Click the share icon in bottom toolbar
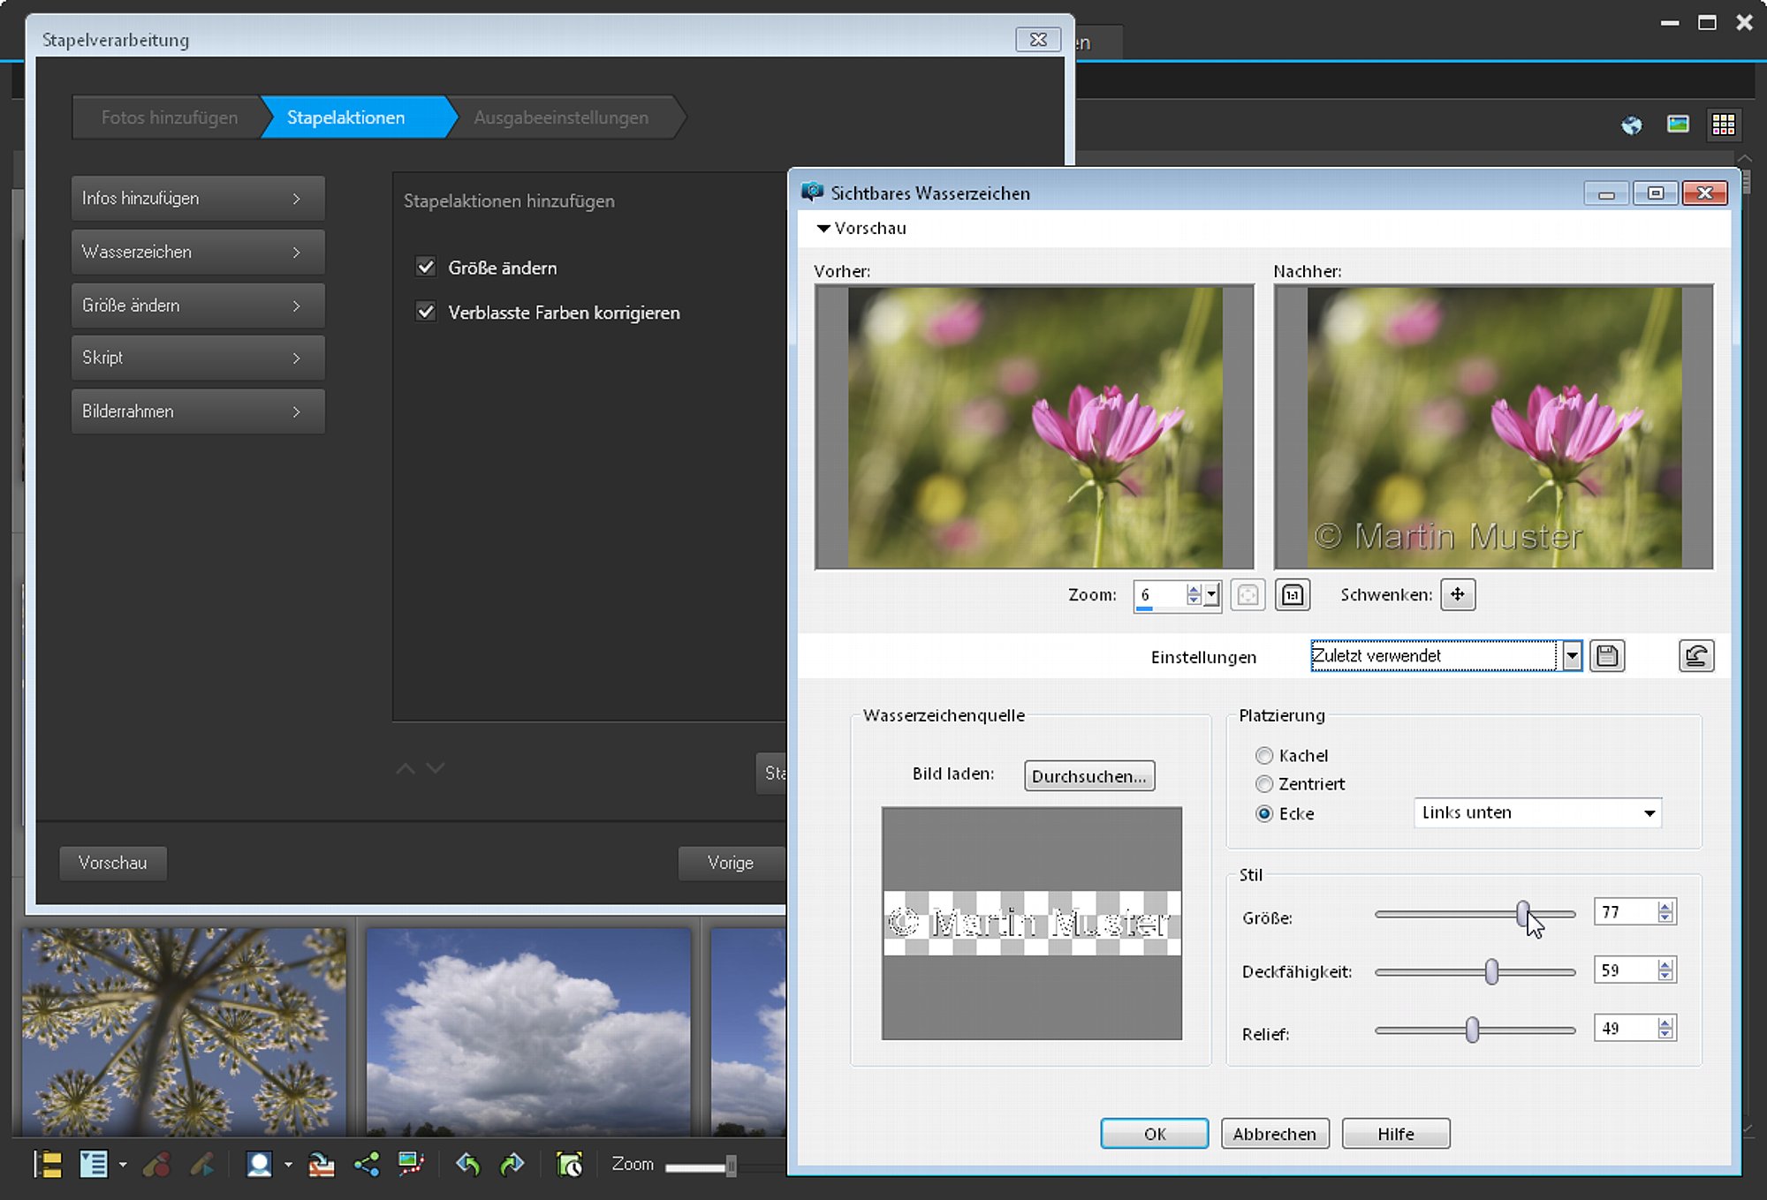1767x1200 pixels. (x=367, y=1165)
